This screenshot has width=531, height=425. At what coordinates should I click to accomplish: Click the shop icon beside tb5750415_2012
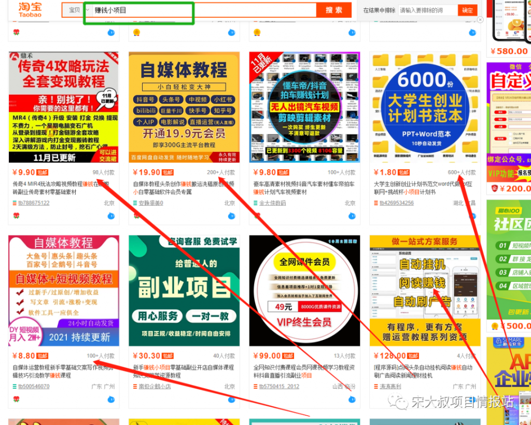point(255,387)
